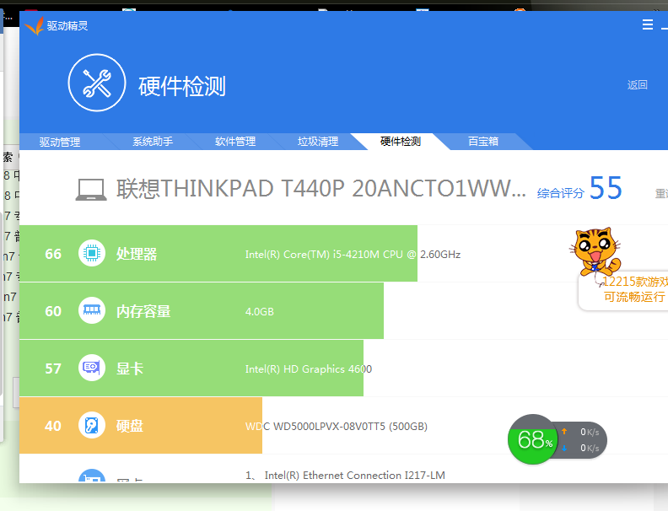Image resolution: width=668 pixels, height=511 pixels.
Task: Click the laptop icon beside the model name
Action: pyautogui.click(x=90, y=189)
